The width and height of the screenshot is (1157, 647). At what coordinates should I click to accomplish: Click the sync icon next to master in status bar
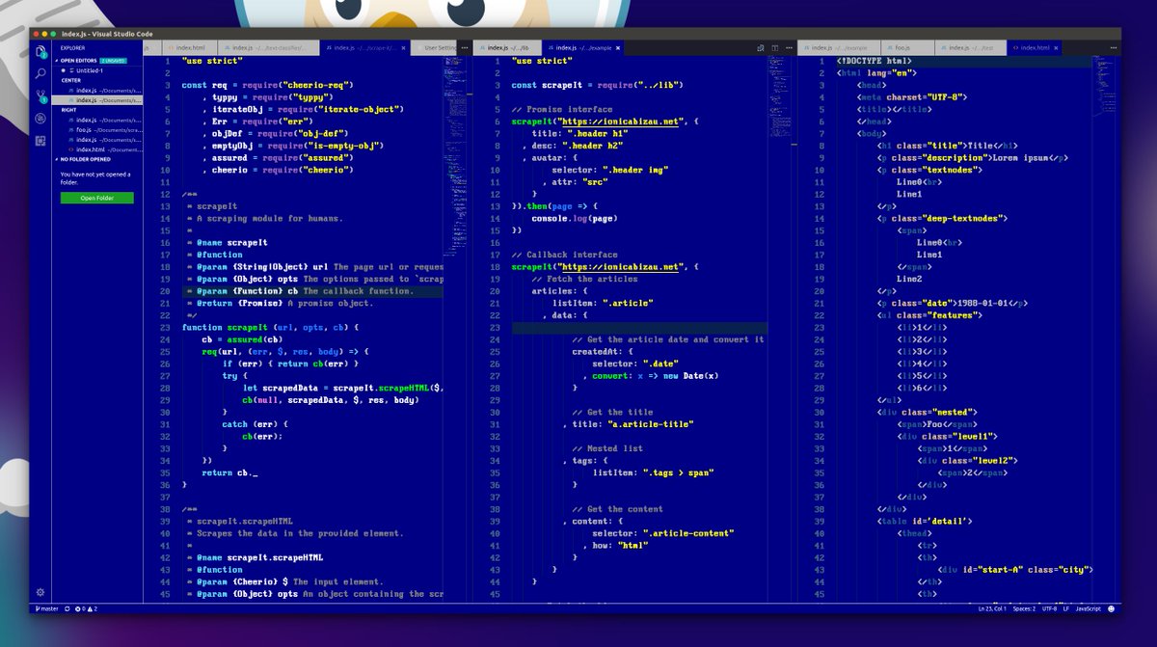[x=67, y=608]
